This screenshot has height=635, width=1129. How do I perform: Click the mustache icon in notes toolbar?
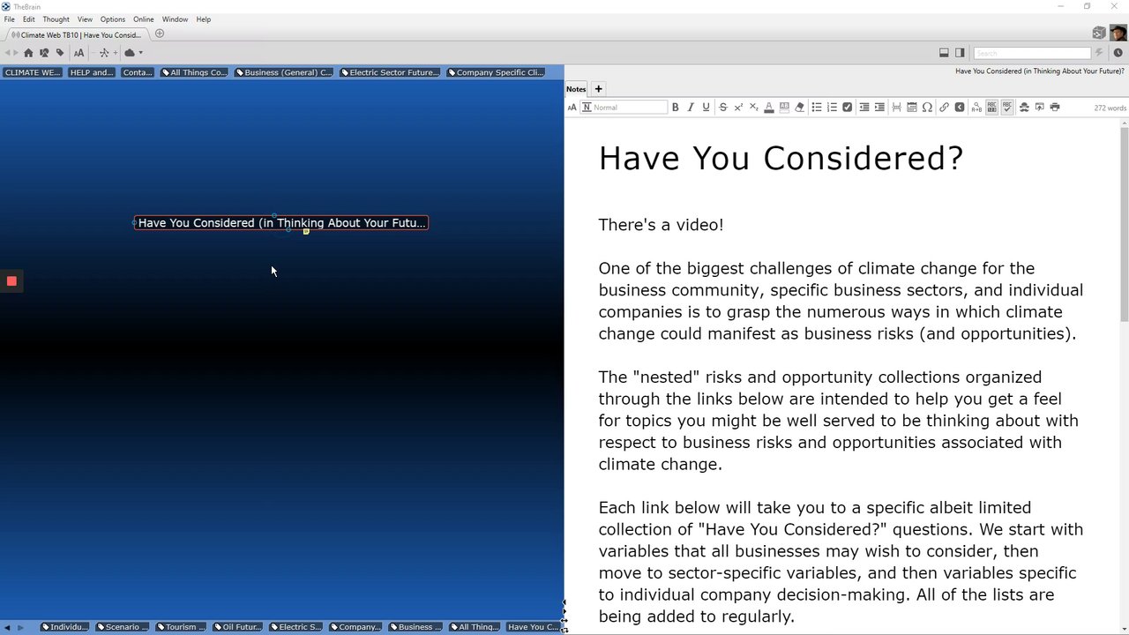(x=1024, y=108)
